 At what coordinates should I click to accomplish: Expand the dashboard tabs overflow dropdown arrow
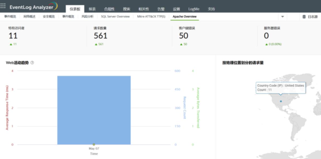(283, 17)
